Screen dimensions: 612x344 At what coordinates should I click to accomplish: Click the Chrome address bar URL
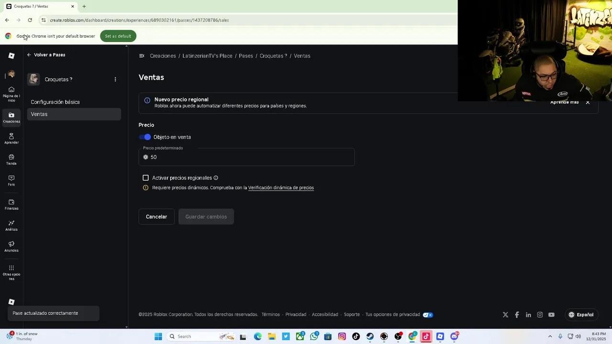point(140,20)
